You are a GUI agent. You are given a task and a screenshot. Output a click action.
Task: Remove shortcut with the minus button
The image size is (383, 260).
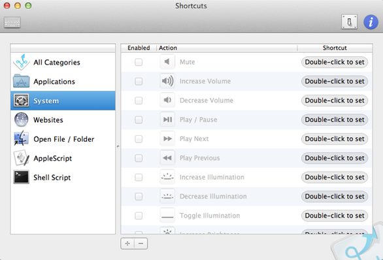click(141, 244)
